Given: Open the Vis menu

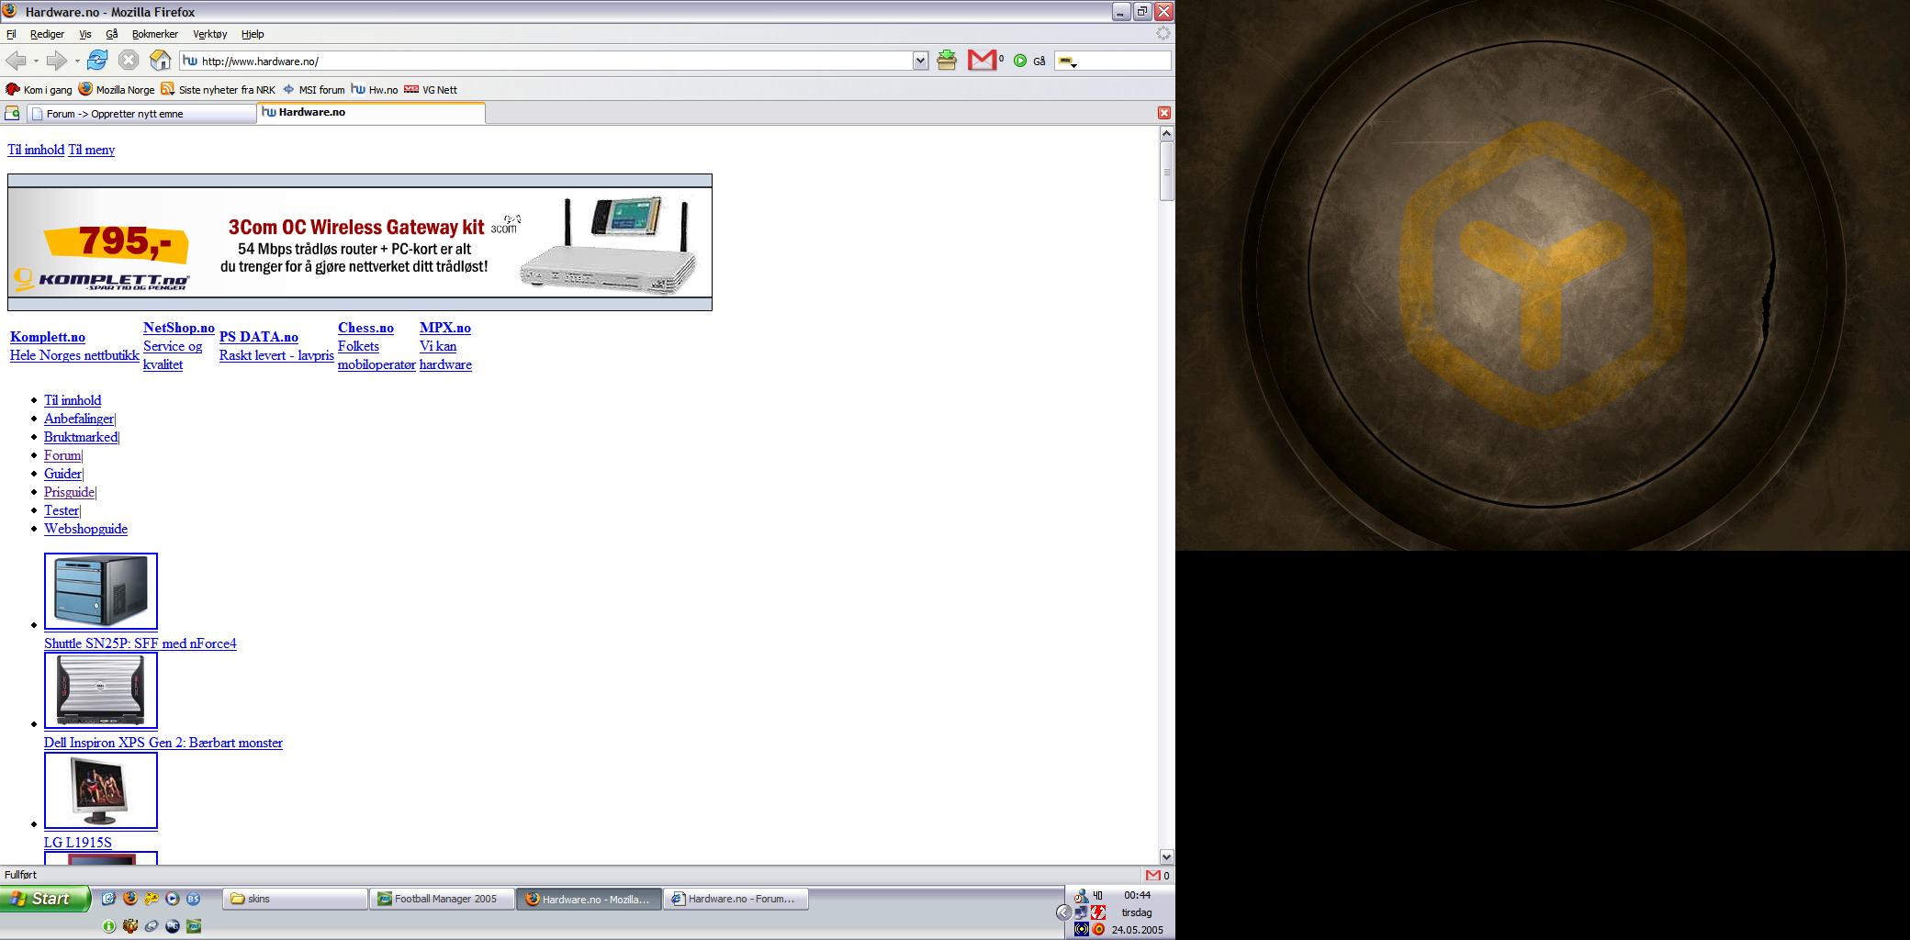Looking at the screenshot, I should pos(84,34).
